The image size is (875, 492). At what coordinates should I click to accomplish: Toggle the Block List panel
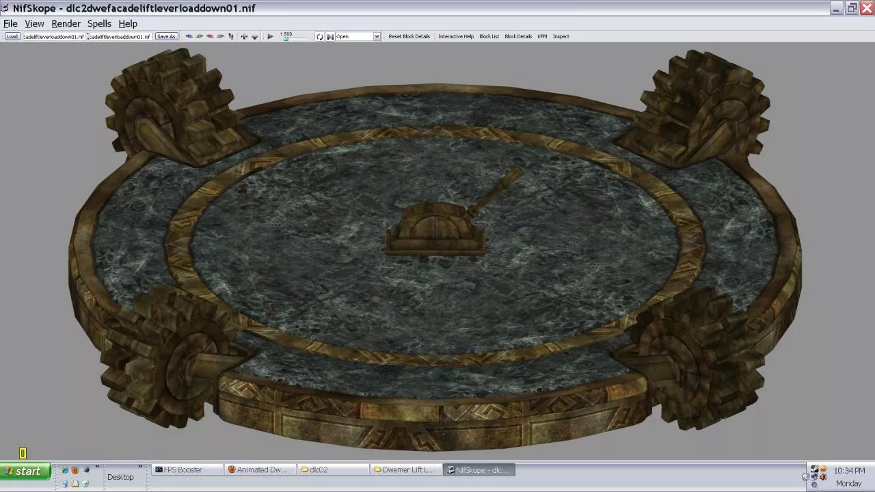[x=489, y=36]
